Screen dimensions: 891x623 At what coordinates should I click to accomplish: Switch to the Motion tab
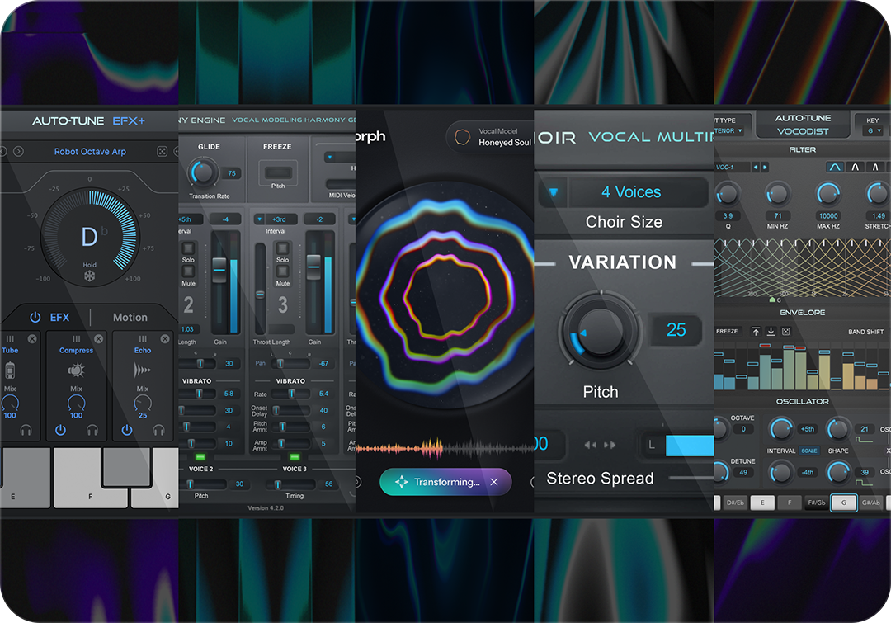pos(130,317)
